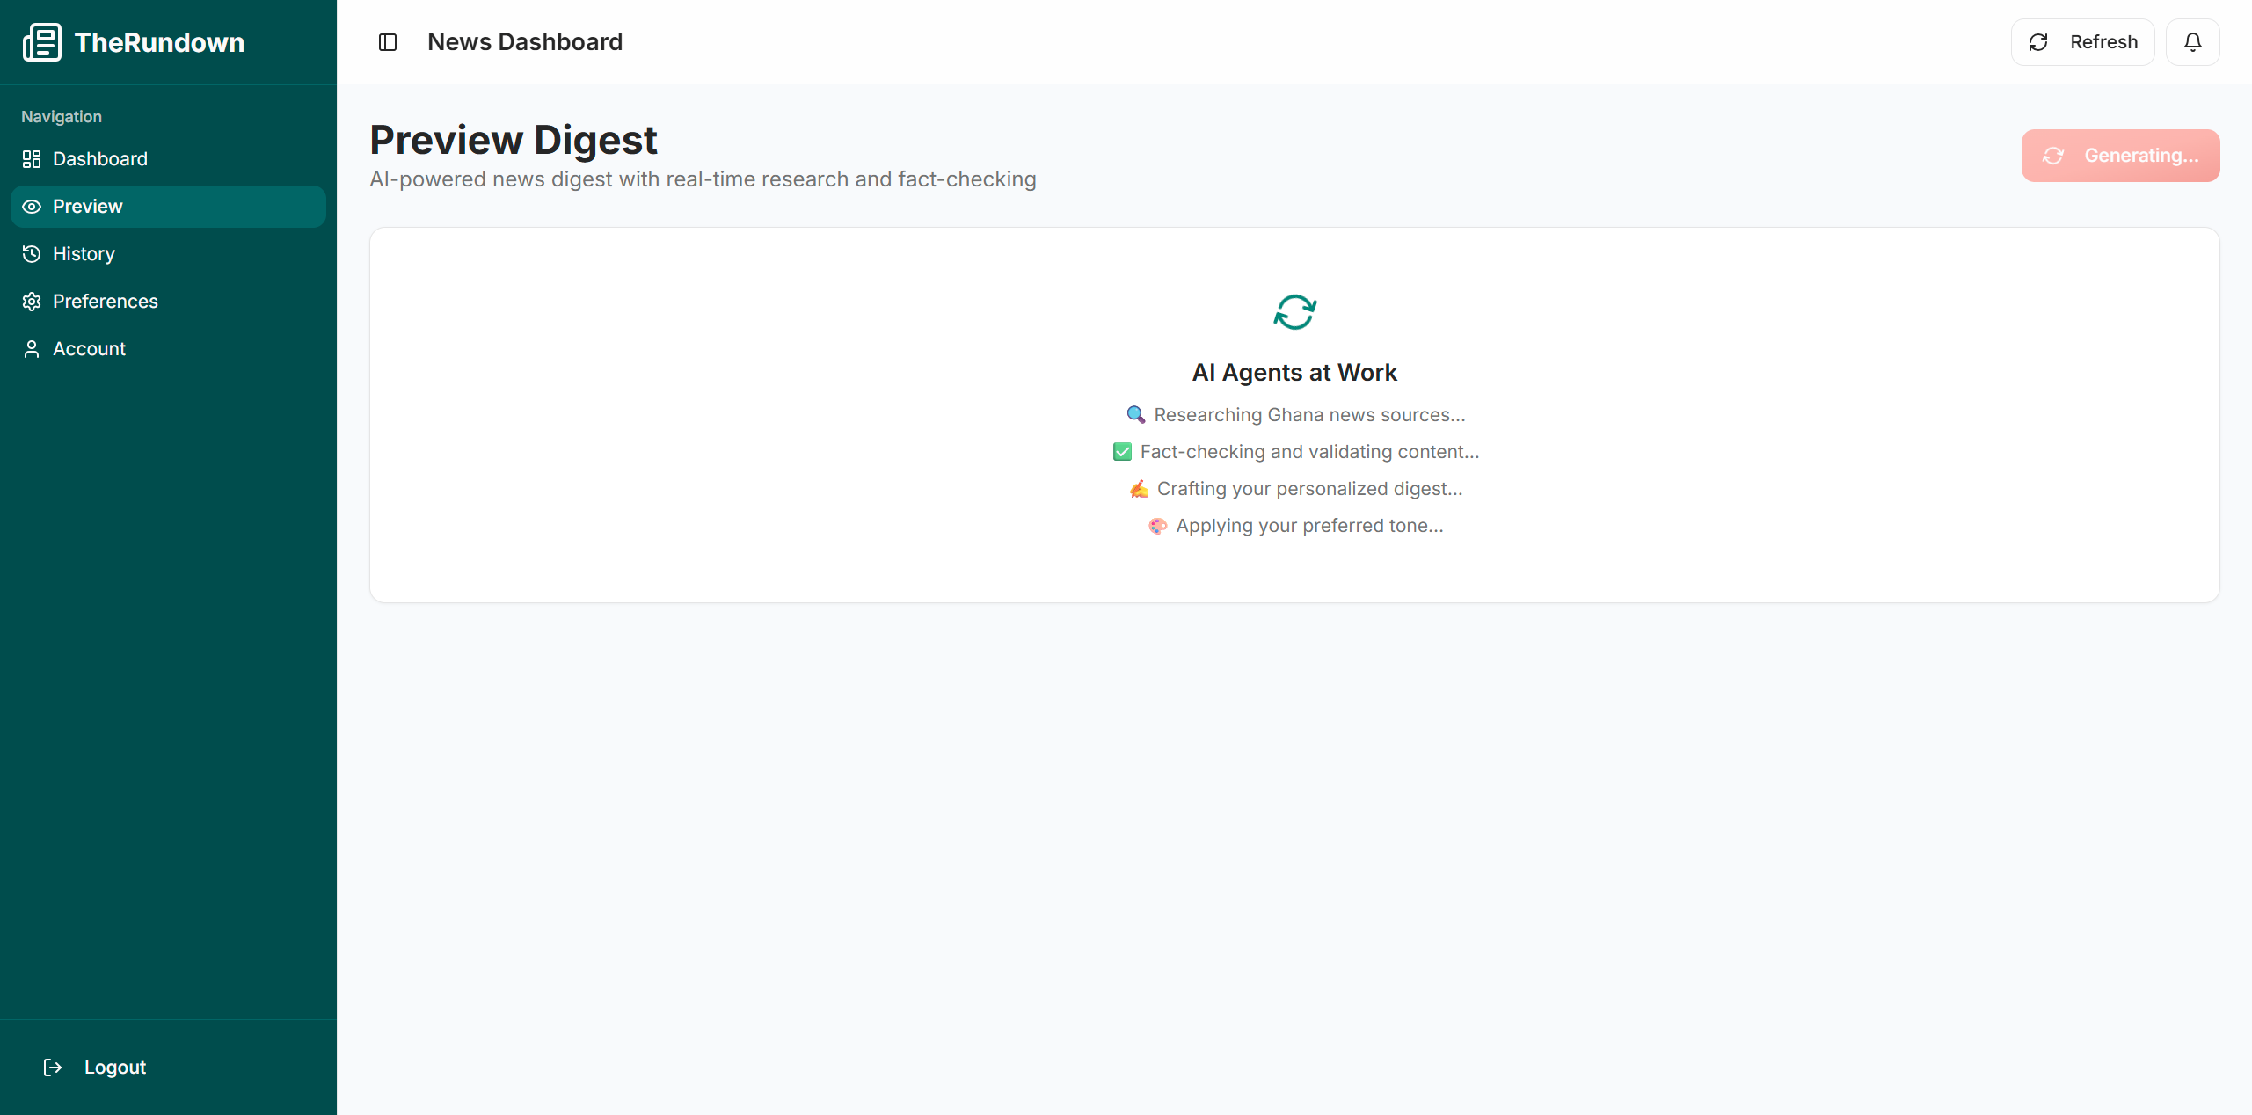Open the notifications bell
This screenshot has width=2252, height=1115.
coord(2192,42)
